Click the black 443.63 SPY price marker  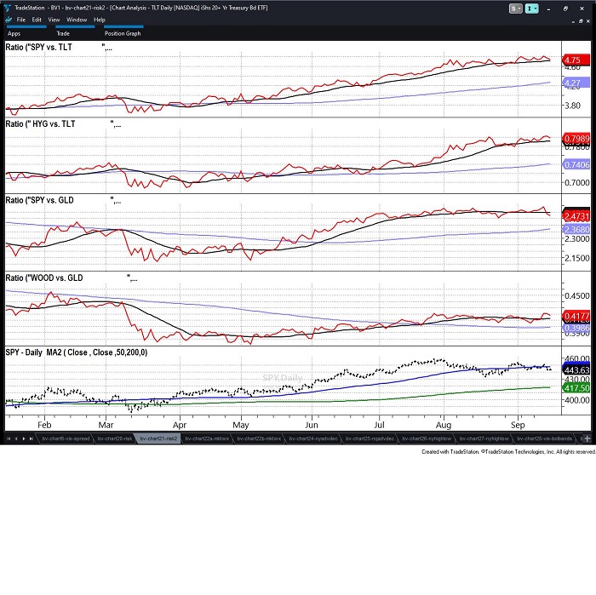coord(576,370)
